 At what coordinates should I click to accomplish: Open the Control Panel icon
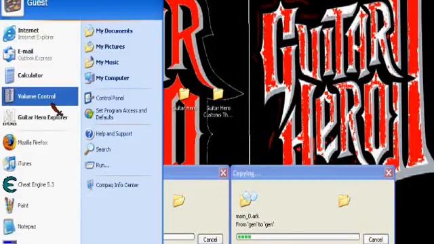[89, 98]
